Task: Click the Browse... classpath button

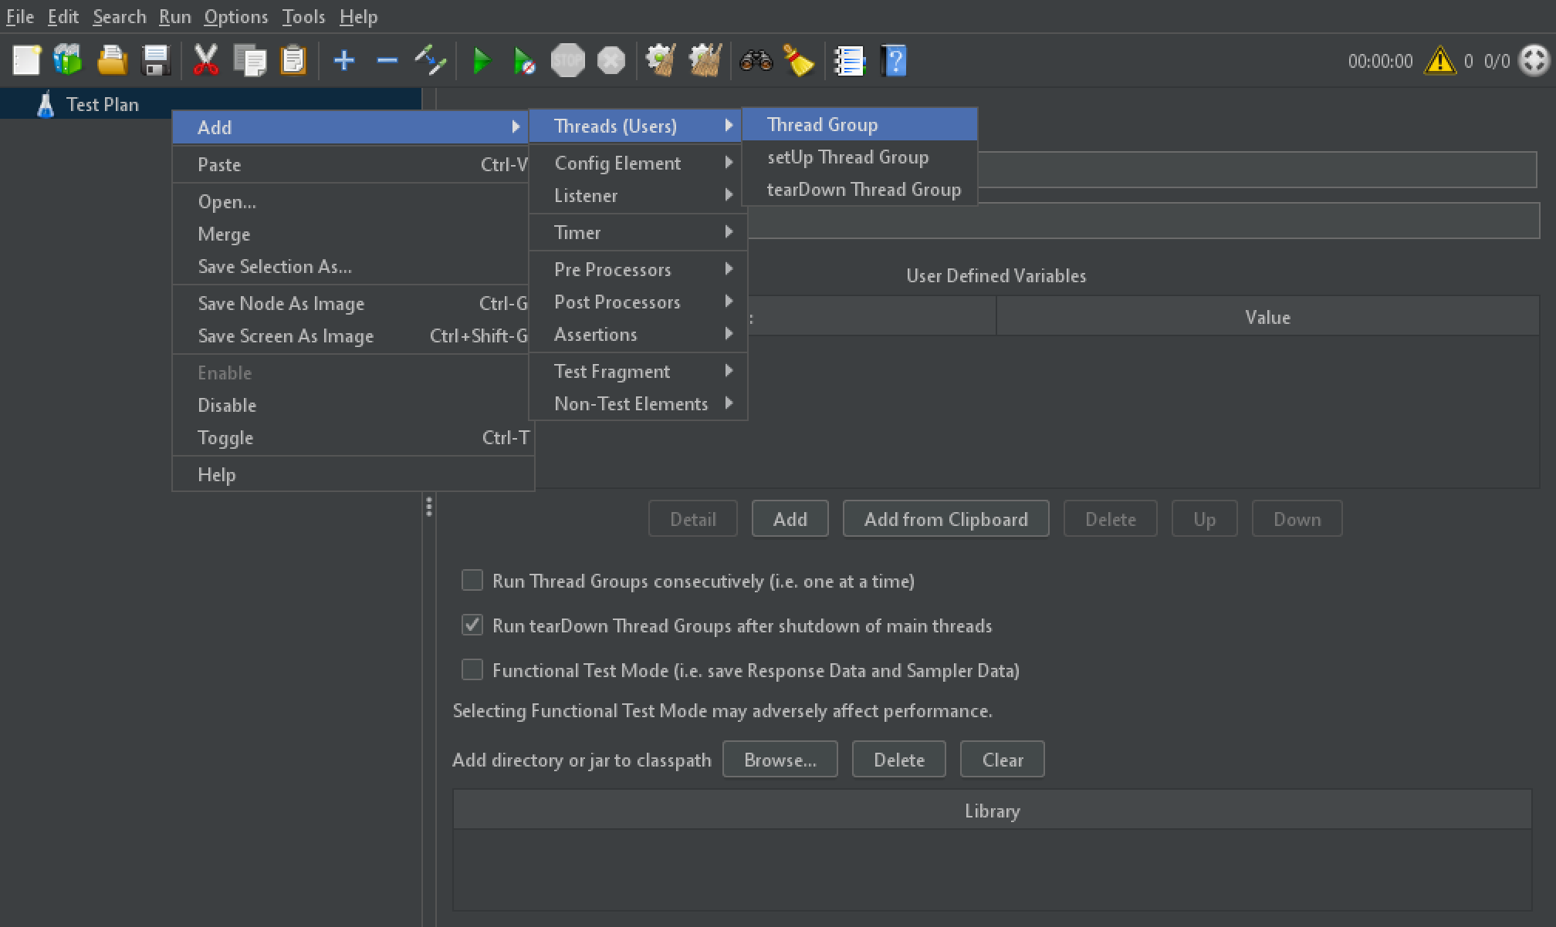Action: pos(780,760)
